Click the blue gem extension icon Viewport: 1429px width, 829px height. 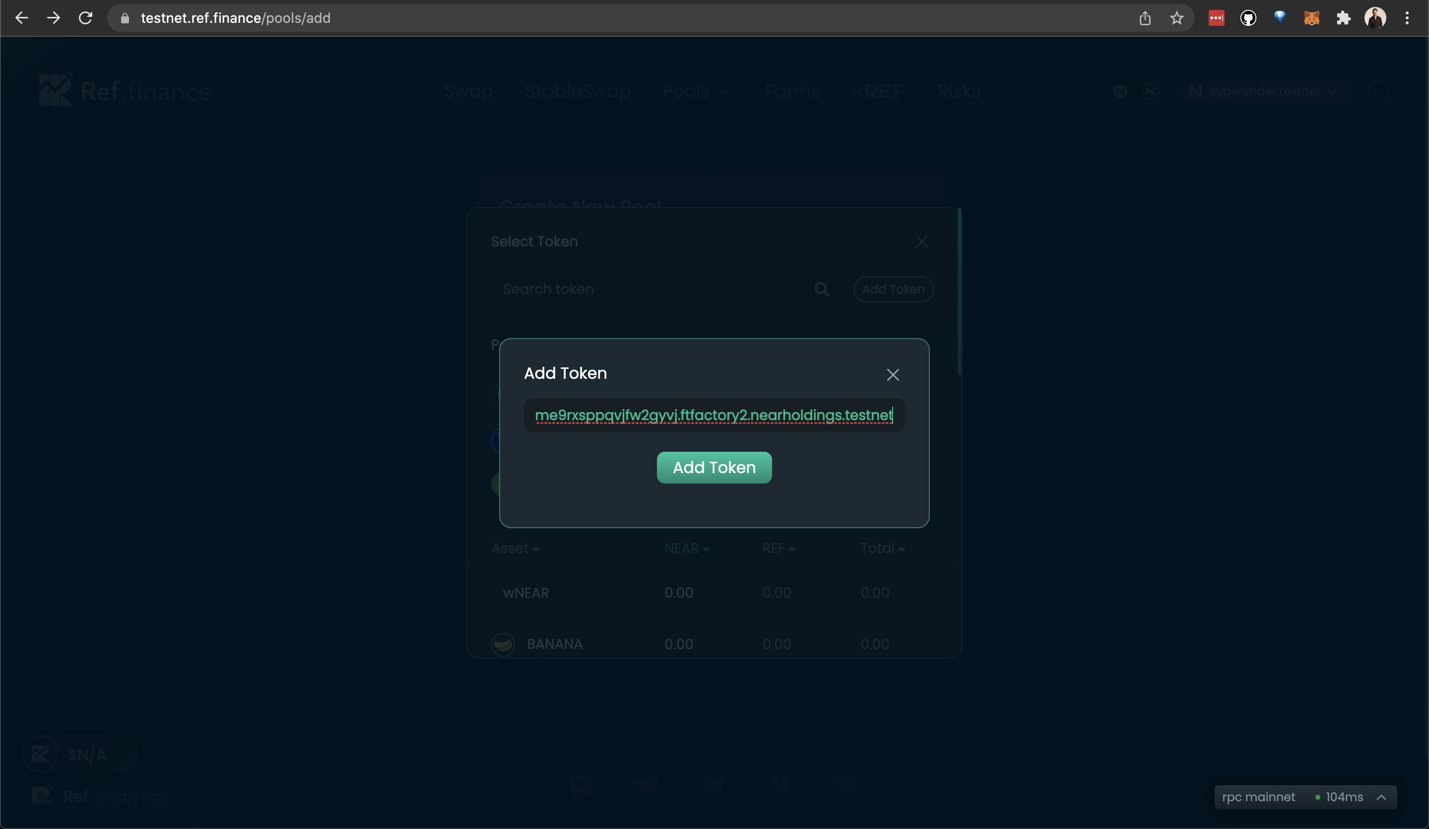click(1280, 18)
